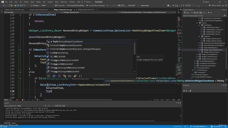Click Start Without Debugging outline arrow
This screenshot has height=128, width=228.
click(108, 6)
